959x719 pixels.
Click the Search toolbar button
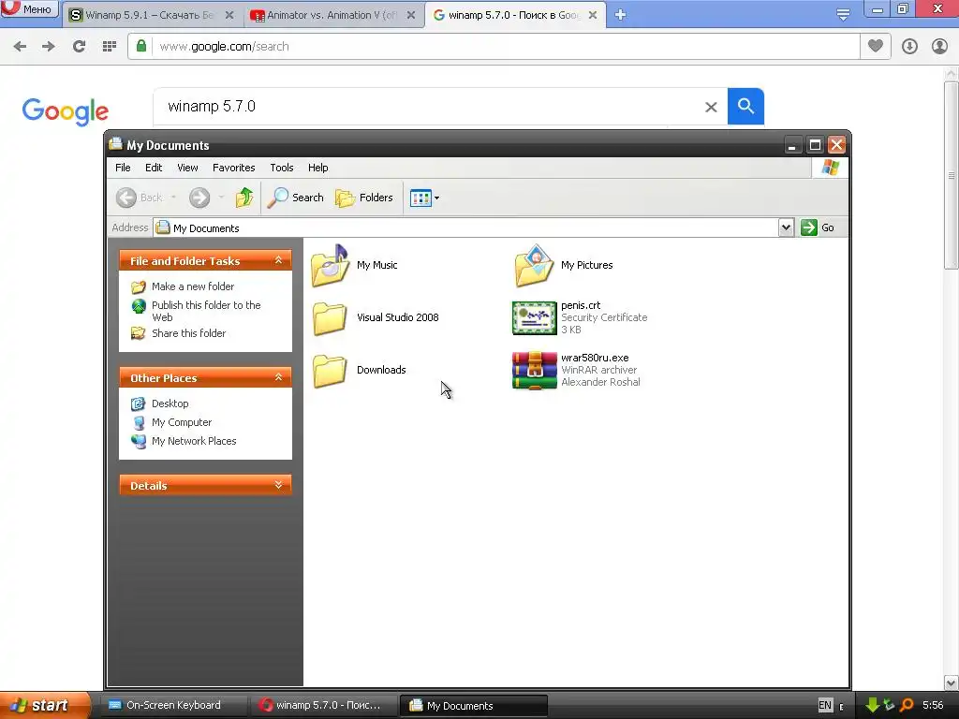[296, 198]
